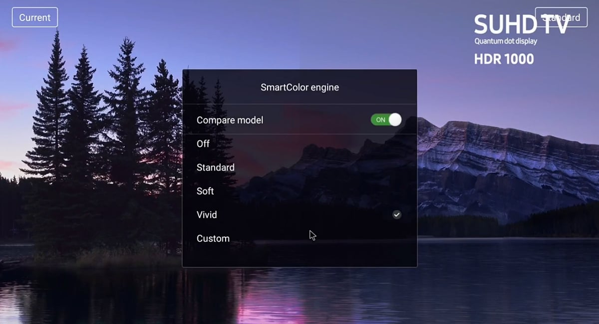
Task: Click the toggle knob beside Compare model
Action: [x=394, y=120]
